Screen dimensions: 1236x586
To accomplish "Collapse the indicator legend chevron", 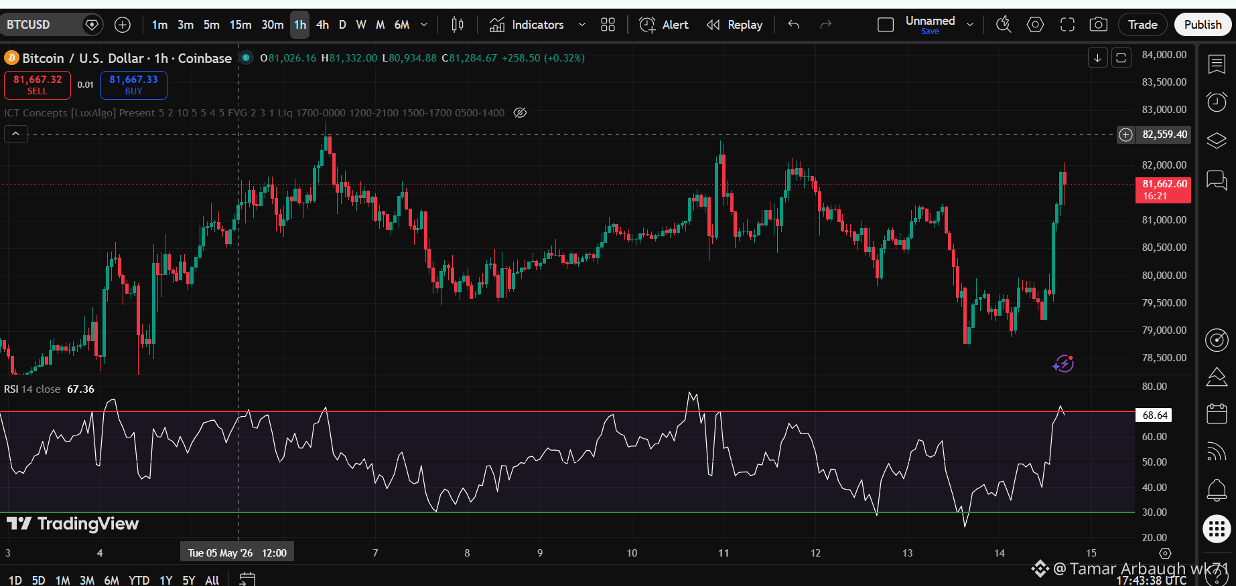I will (16, 134).
